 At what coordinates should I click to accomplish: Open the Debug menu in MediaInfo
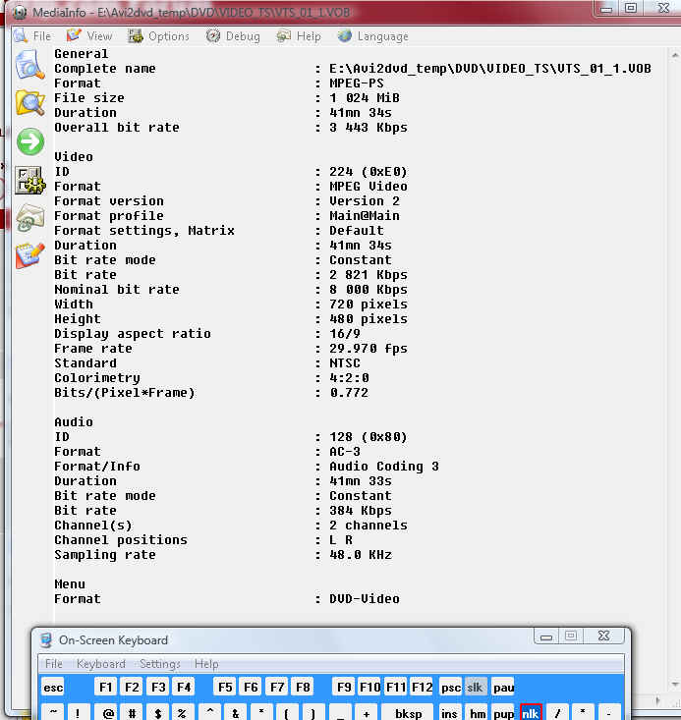[233, 35]
